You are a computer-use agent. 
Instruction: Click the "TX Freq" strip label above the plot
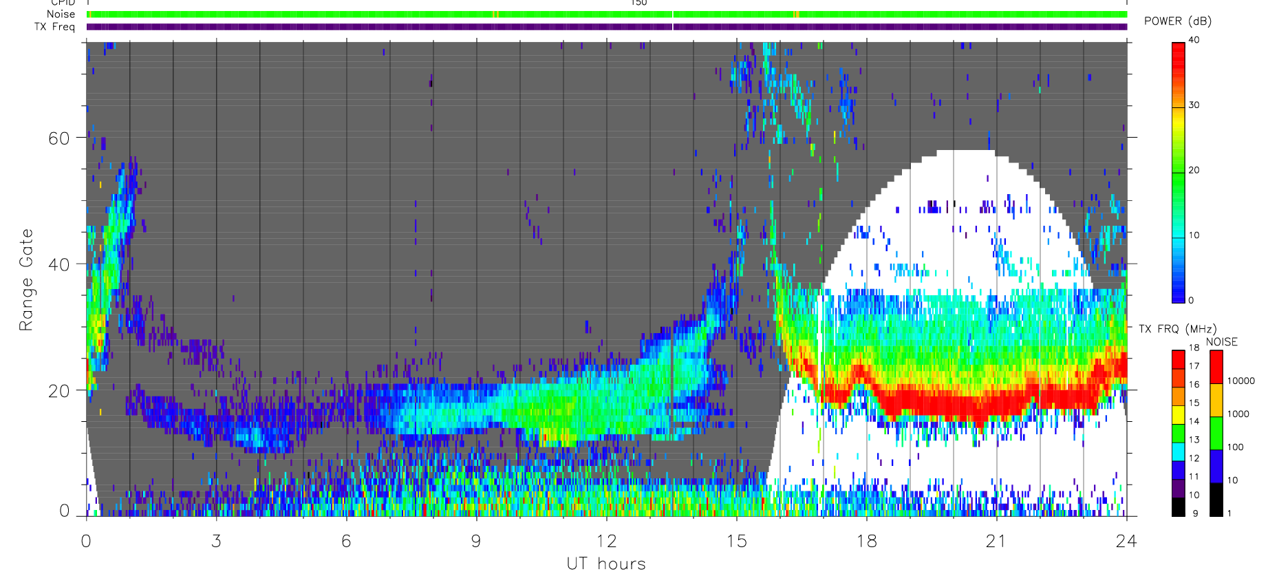[54, 27]
